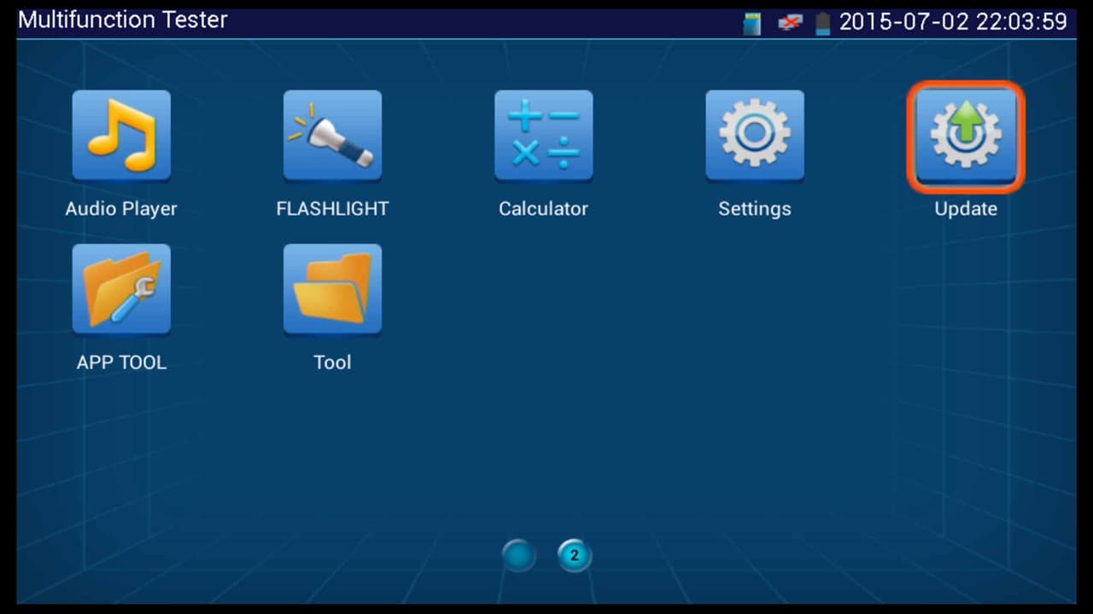The height and width of the screenshot is (614, 1093).
Task: Launch the FLASHLIGHT app icon
Action: click(x=332, y=136)
